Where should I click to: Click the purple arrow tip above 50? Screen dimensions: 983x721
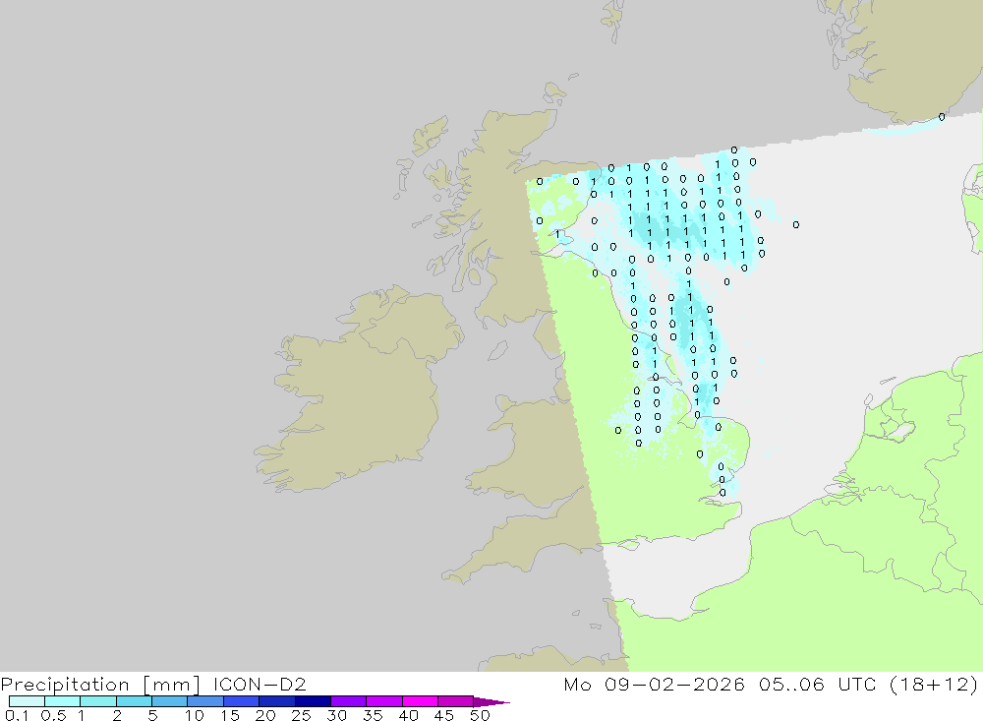491,702
